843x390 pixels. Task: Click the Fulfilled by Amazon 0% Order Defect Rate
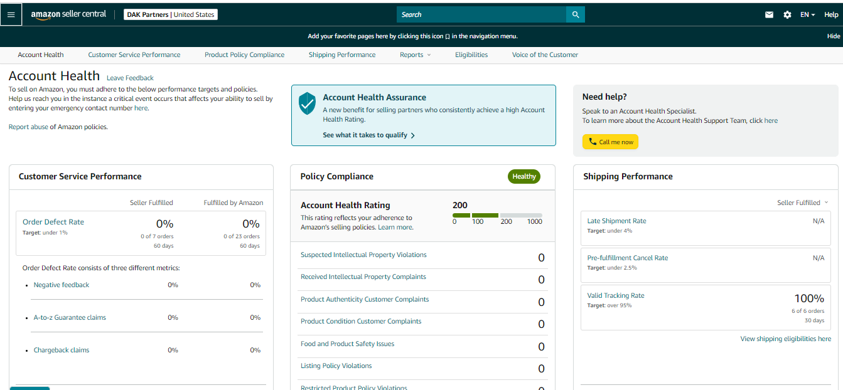251,224
